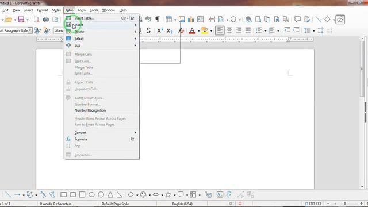The width and height of the screenshot is (368, 207).
Task: Click the Increase Indent icon
Action: (287, 30)
